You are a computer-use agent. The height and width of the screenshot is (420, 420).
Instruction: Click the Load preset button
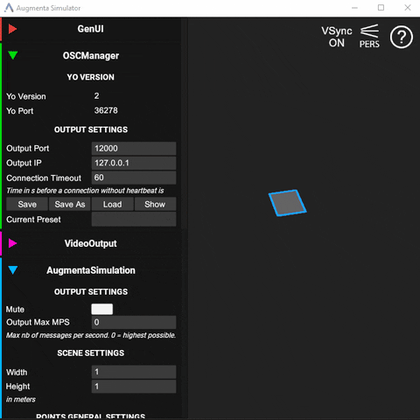112,204
